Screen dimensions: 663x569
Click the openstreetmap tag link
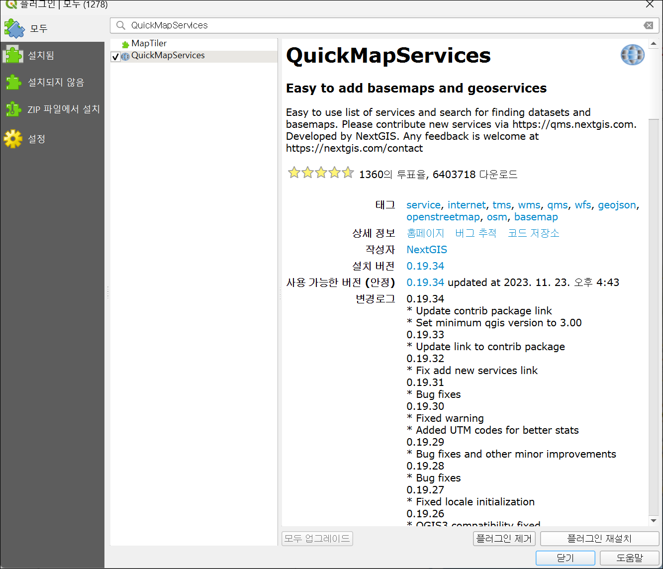443,217
